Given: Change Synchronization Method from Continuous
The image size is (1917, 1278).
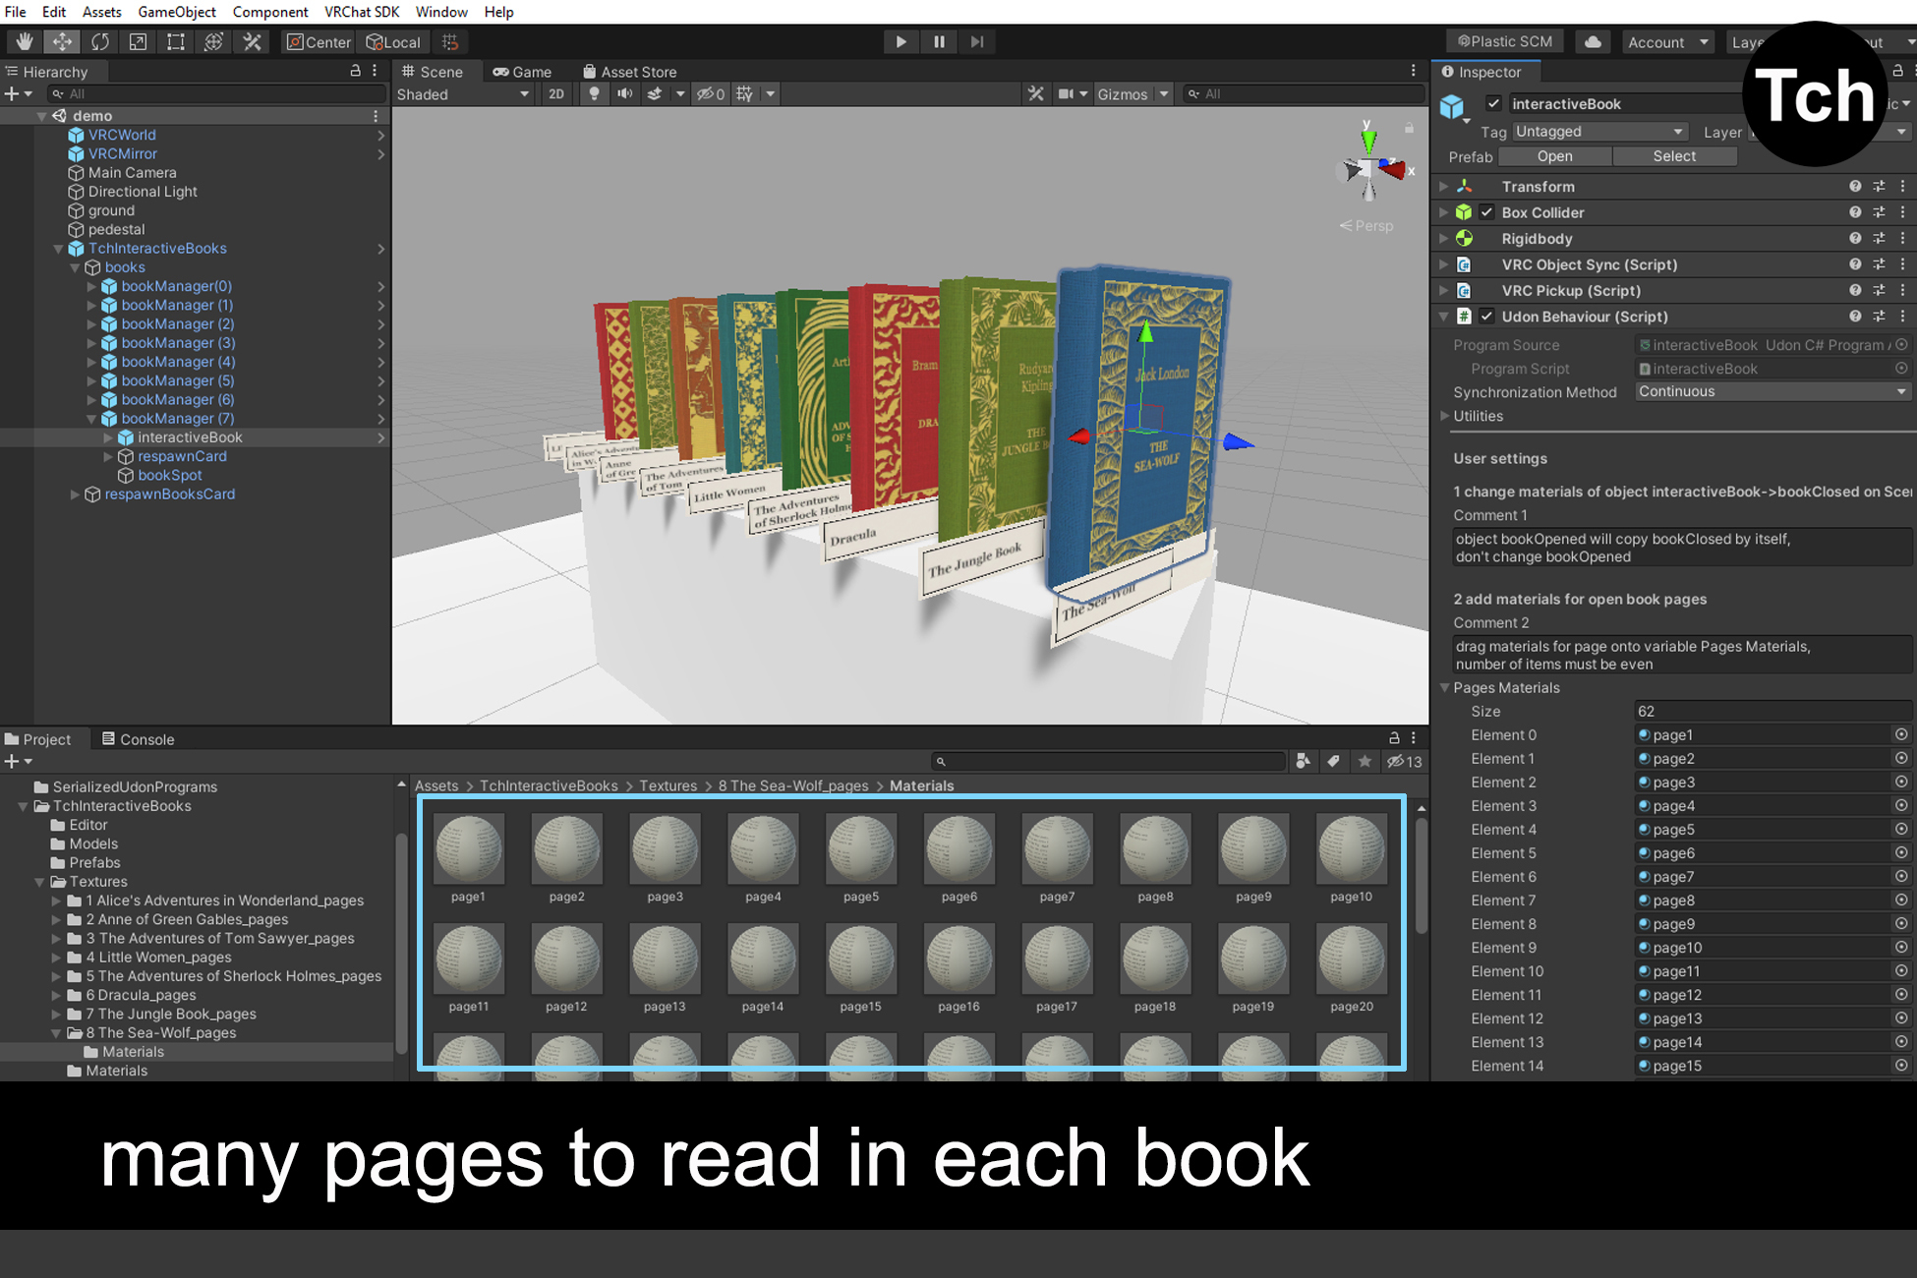Looking at the screenshot, I should (x=1772, y=391).
